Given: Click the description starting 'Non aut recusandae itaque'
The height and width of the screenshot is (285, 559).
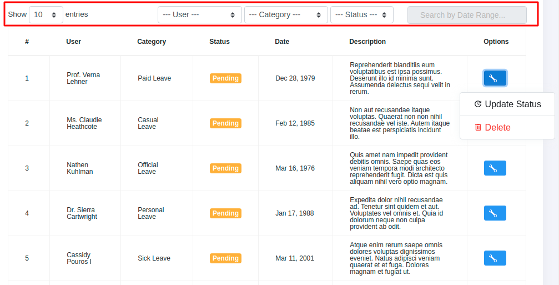Looking at the screenshot, I should pyautogui.click(x=400, y=123).
